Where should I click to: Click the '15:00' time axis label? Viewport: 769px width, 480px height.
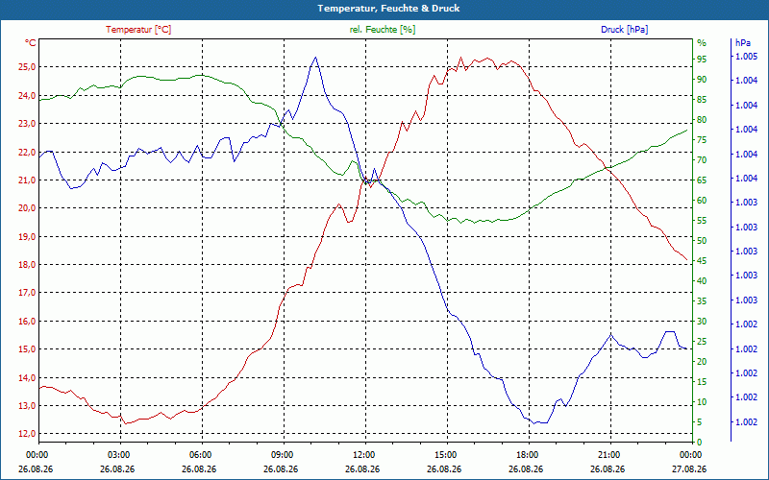tap(444, 454)
